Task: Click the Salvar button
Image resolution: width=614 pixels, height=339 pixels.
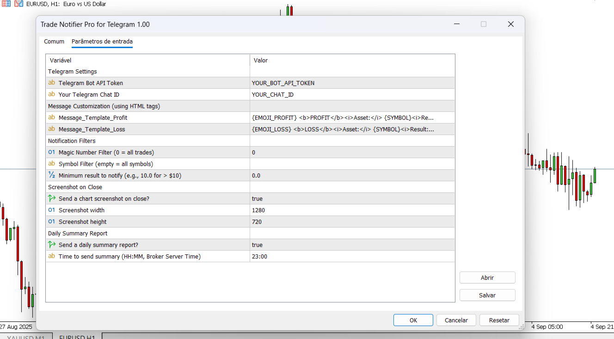Action: [487, 295]
